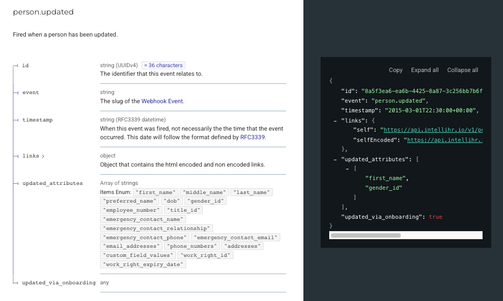This screenshot has height=301, width=503.
Task: Click the updated_attributes property name
Action: pyautogui.click(x=52, y=183)
